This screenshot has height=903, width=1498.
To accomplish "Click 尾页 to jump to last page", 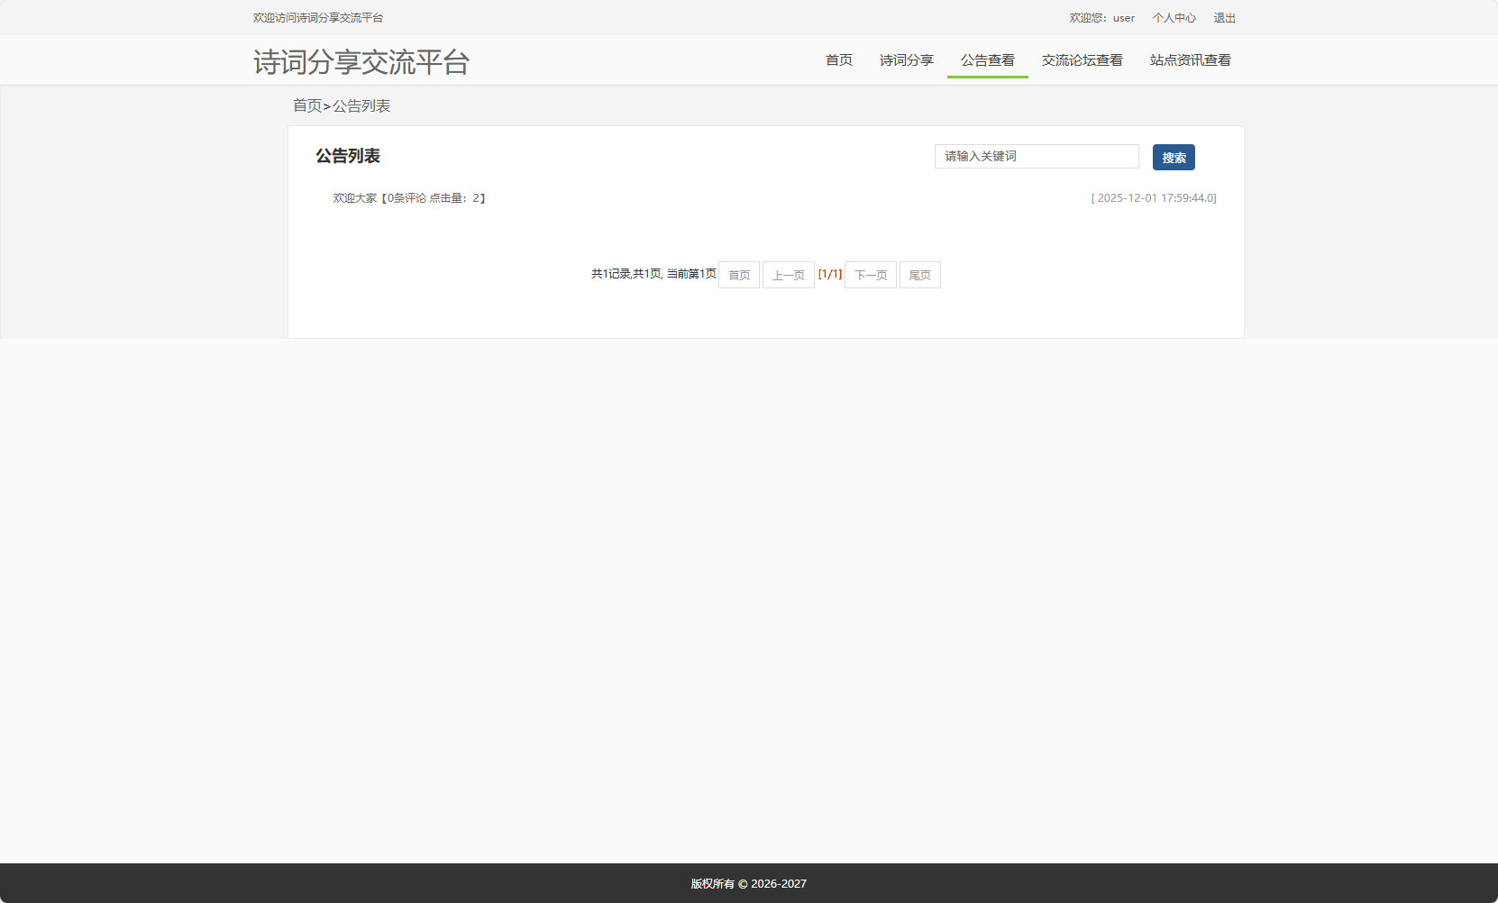I will click(x=919, y=275).
